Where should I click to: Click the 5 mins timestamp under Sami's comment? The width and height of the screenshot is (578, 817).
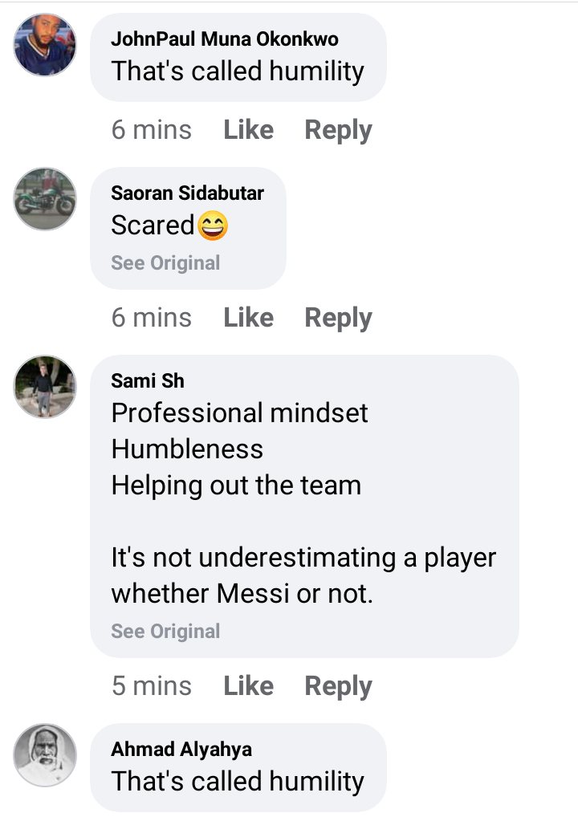pos(151,685)
